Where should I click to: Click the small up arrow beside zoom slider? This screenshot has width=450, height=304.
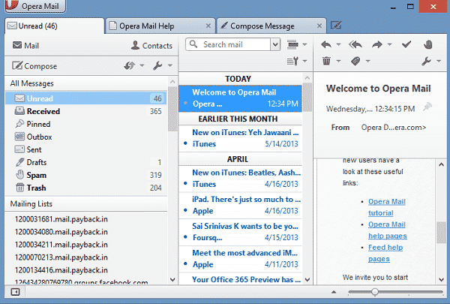tap(334, 292)
